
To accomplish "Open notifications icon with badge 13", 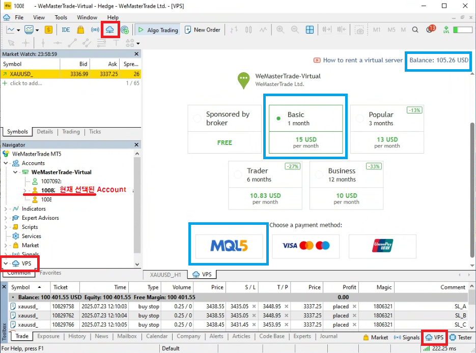I will tap(431, 29).
